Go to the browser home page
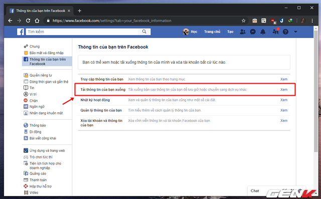 click(x=37, y=21)
